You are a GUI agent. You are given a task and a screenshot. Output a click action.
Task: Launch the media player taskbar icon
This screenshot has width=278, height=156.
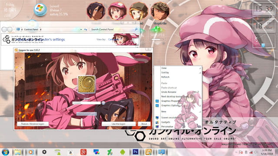pyautogui.click(x=31, y=152)
